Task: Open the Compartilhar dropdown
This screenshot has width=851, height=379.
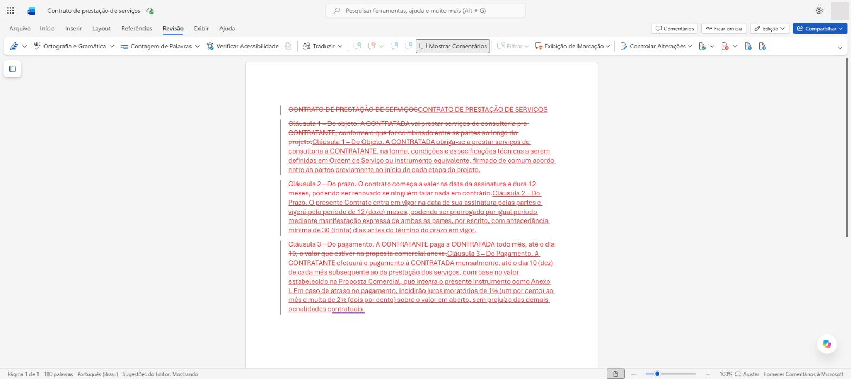Action: coord(820,28)
